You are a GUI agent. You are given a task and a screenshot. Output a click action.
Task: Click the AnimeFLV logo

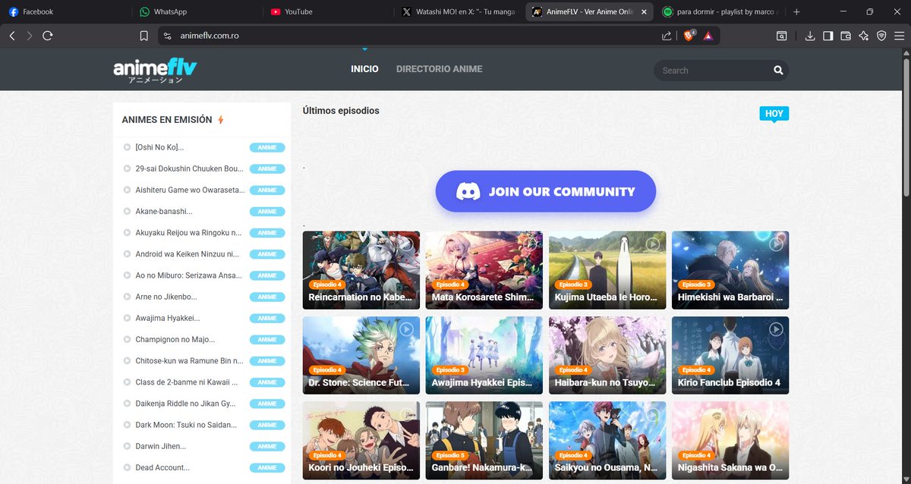click(155, 71)
